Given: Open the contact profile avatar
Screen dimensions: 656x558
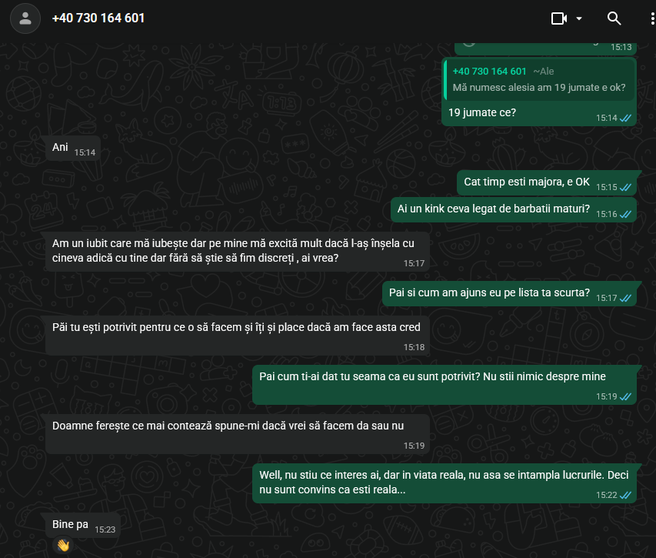Looking at the screenshot, I should pos(25,18).
